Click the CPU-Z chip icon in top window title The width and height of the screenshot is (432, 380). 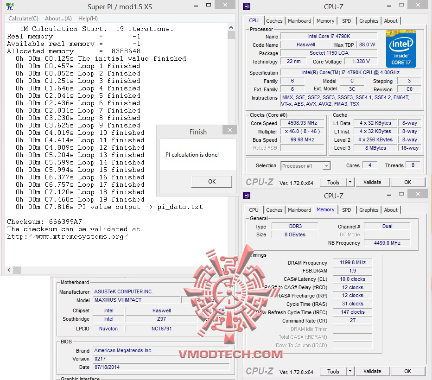coord(247,6)
